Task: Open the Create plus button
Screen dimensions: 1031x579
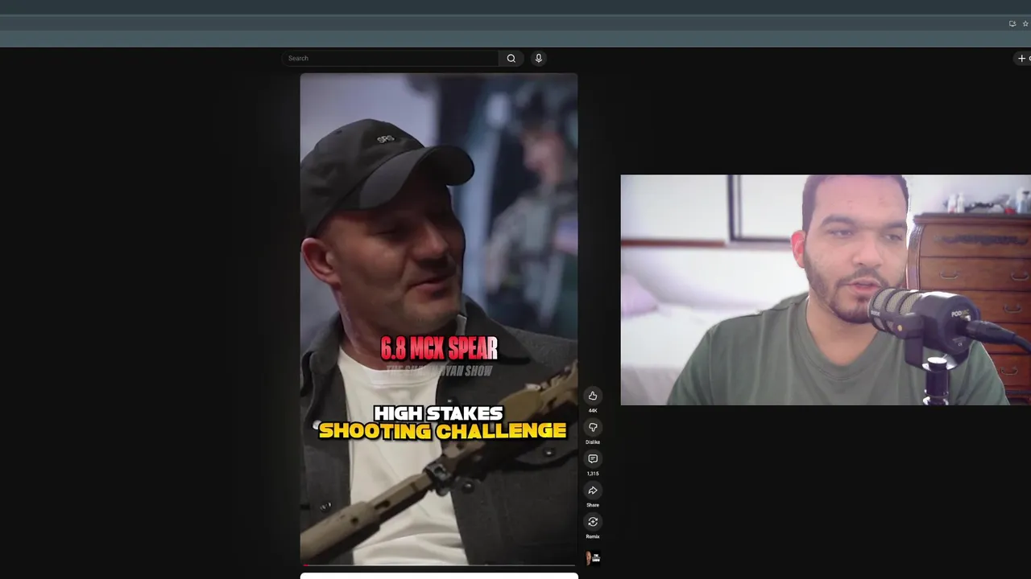Action: click(1023, 58)
